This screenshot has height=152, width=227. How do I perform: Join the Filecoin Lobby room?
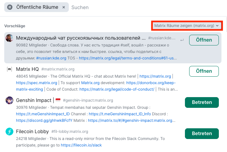click(x=202, y=133)
